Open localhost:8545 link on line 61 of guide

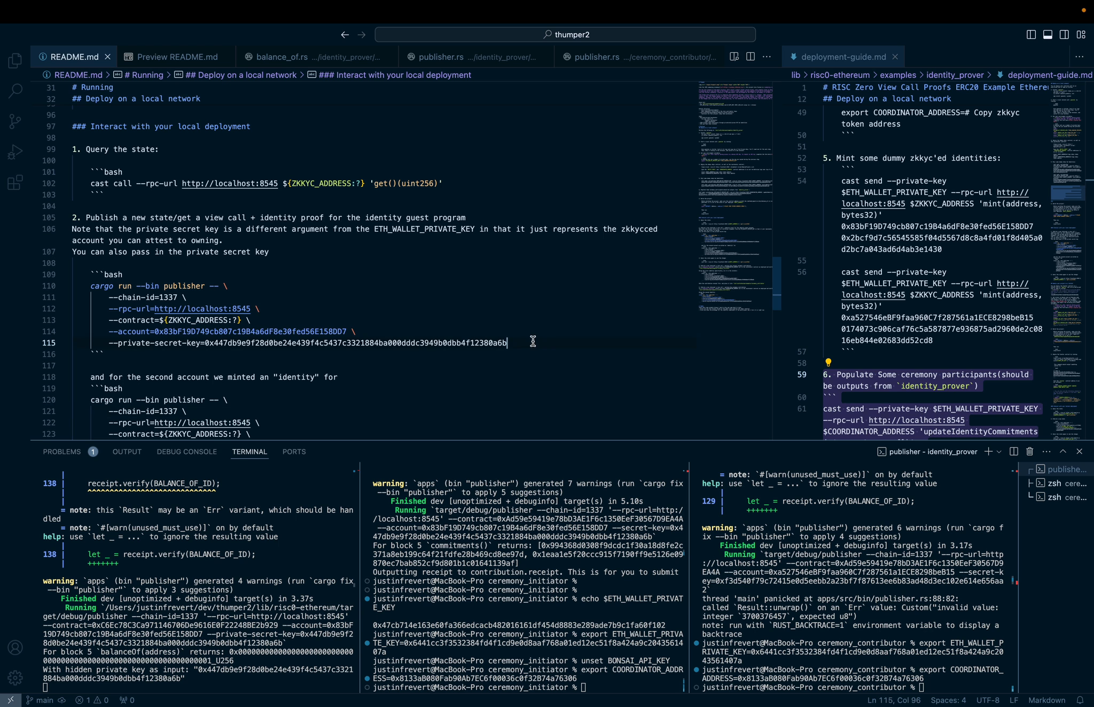(917, 420)
